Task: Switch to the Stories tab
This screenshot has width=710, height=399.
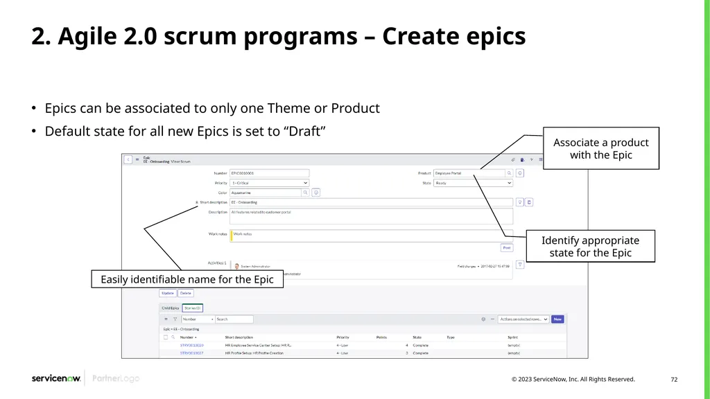Action: point(193,308)
